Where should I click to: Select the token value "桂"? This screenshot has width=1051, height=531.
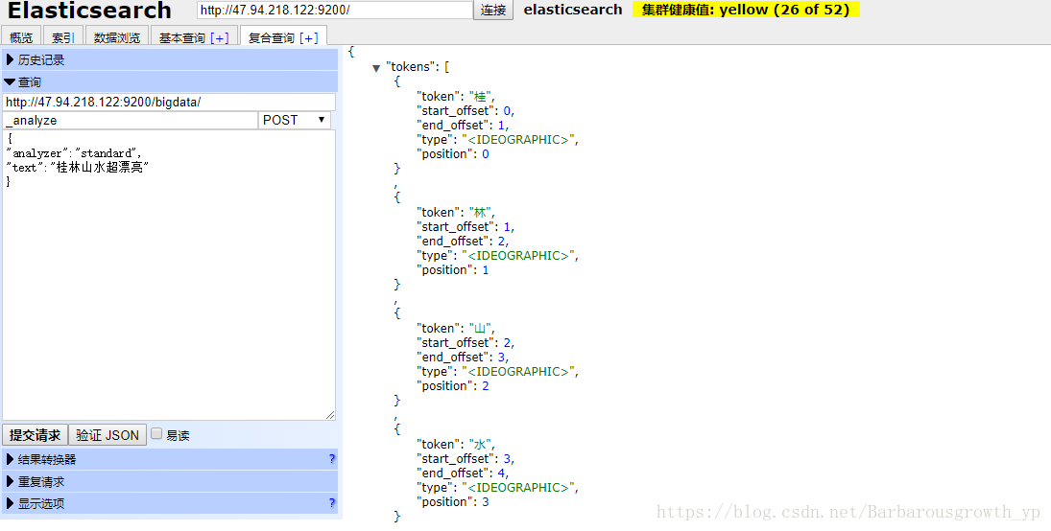[480, 97]
